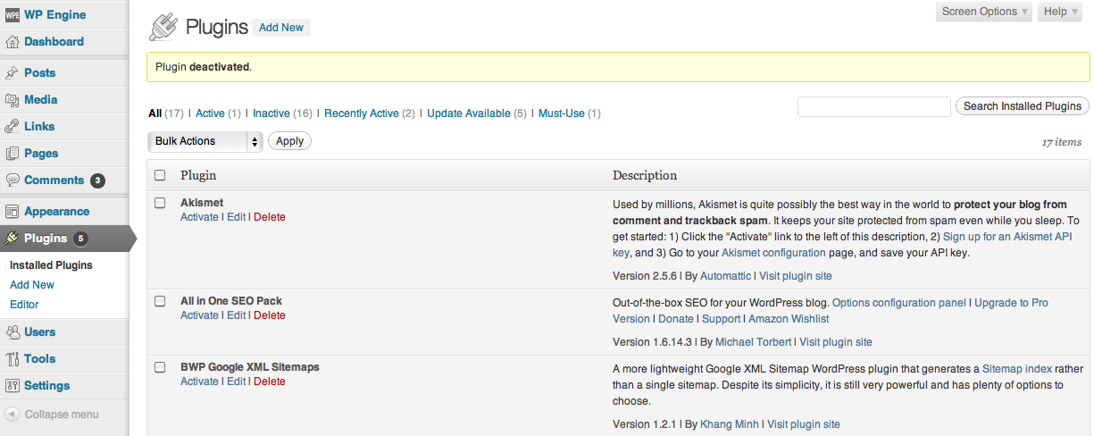Filter plugins by Inactive

pyautogui.click(x=271, y=113)
